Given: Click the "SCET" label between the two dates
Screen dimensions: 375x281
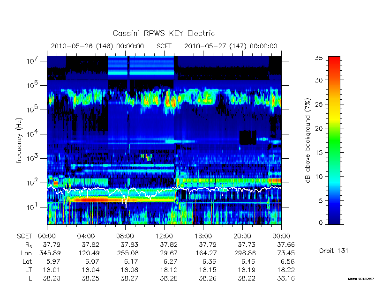Looking at the screenshot, I should [x=164, y=46].
